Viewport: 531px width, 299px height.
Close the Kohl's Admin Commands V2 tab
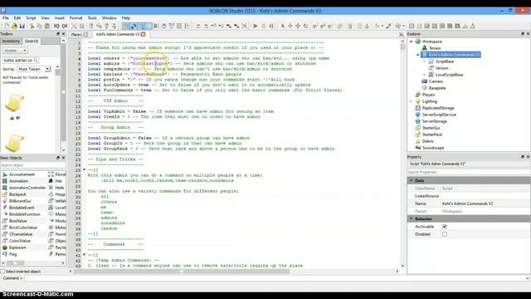(x=144, y=34)
